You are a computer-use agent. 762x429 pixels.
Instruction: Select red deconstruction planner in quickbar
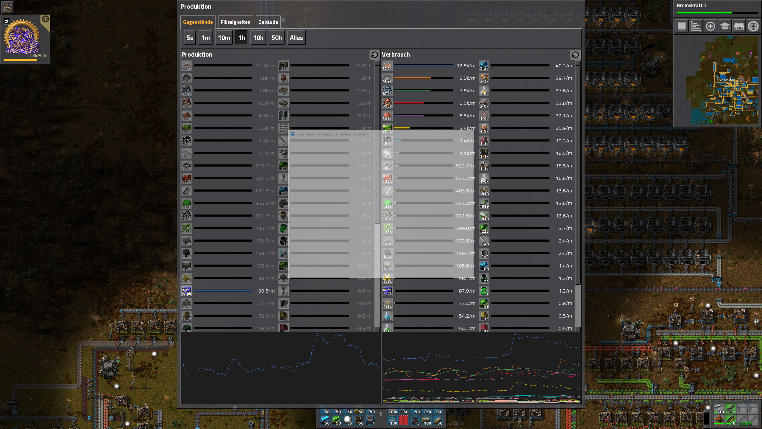[x=404, y=420]
